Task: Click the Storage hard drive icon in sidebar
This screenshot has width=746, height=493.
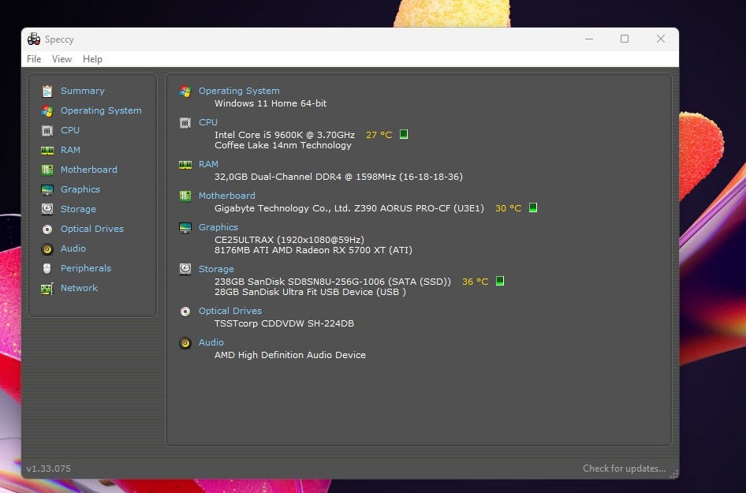Action: click(47, 209)
